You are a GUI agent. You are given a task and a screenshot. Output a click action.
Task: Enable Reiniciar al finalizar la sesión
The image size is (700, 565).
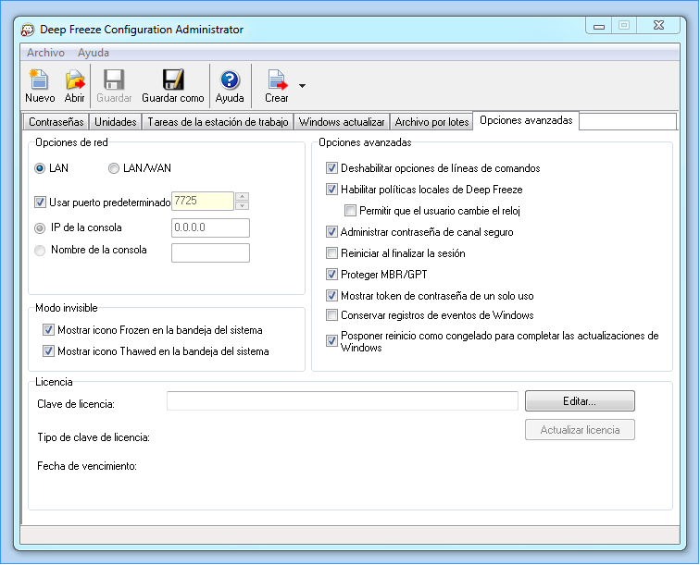331,253
